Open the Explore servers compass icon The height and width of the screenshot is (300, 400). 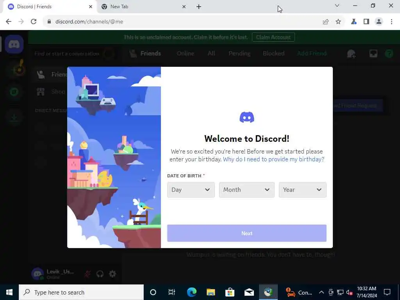pyautogui.click(x=14, y=92)
